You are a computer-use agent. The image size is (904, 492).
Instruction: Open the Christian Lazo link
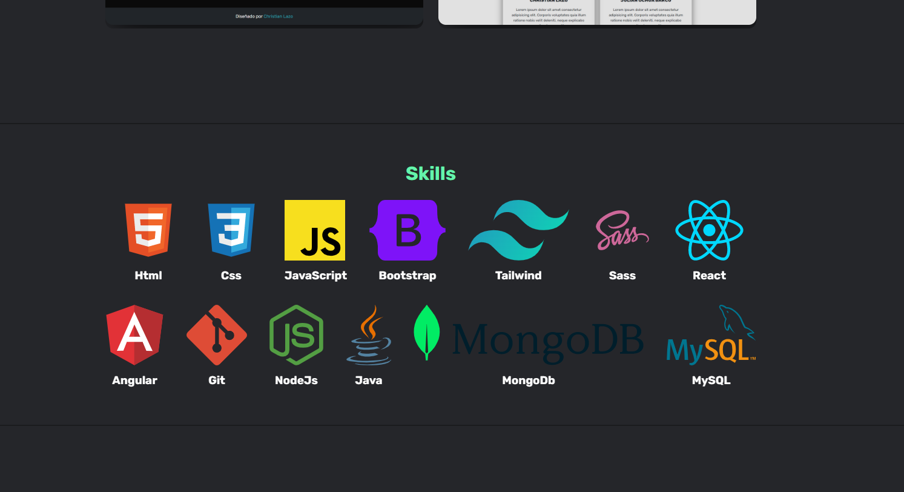coord(278,16)
